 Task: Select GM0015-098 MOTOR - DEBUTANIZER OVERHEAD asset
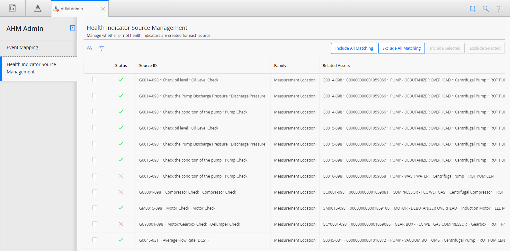click(414, 208)
